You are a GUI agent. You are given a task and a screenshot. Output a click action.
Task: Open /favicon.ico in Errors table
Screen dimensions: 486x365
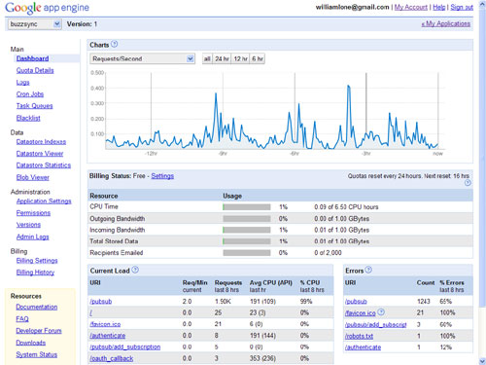pyautogui.click(x=361, y=312)
